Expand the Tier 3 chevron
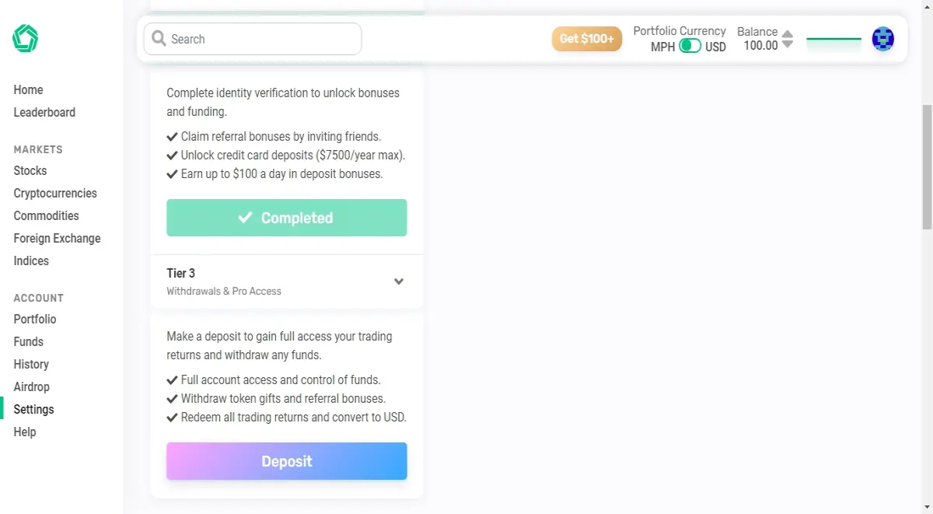Screen dimensions: 933x514 pos(399,281)
